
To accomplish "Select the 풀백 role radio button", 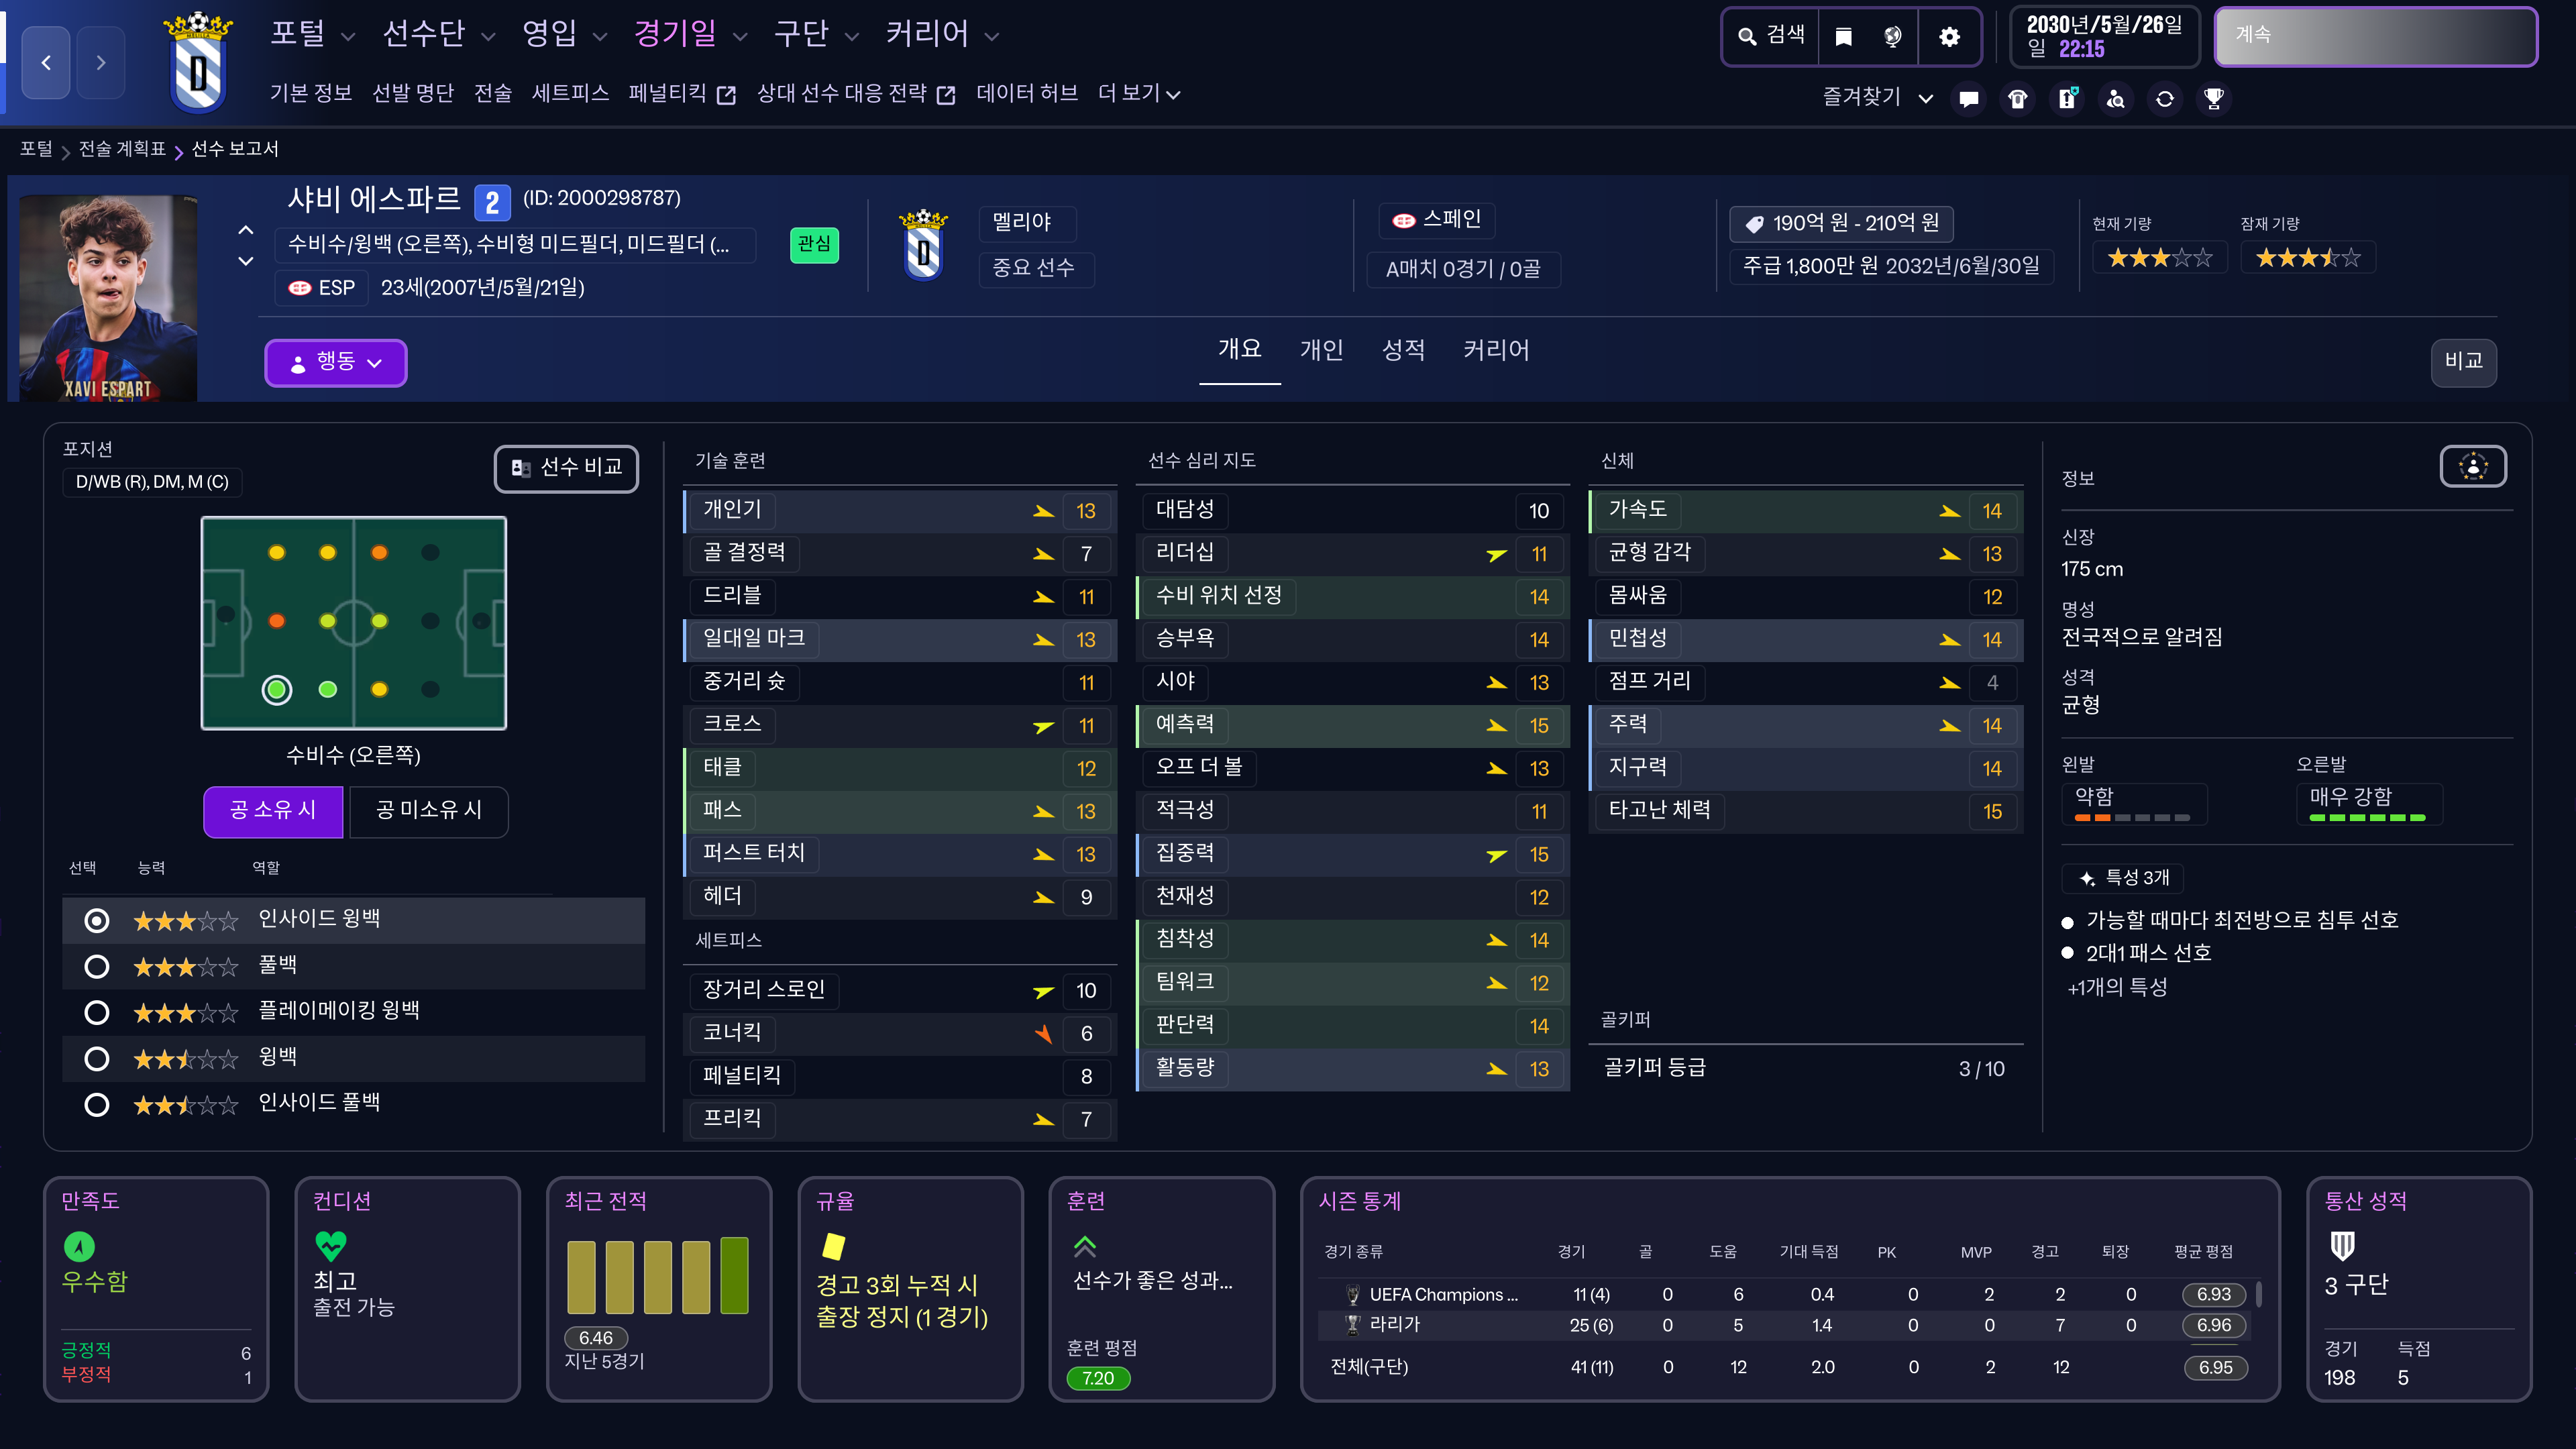I will pyautogui.click(x=97, y=967).
